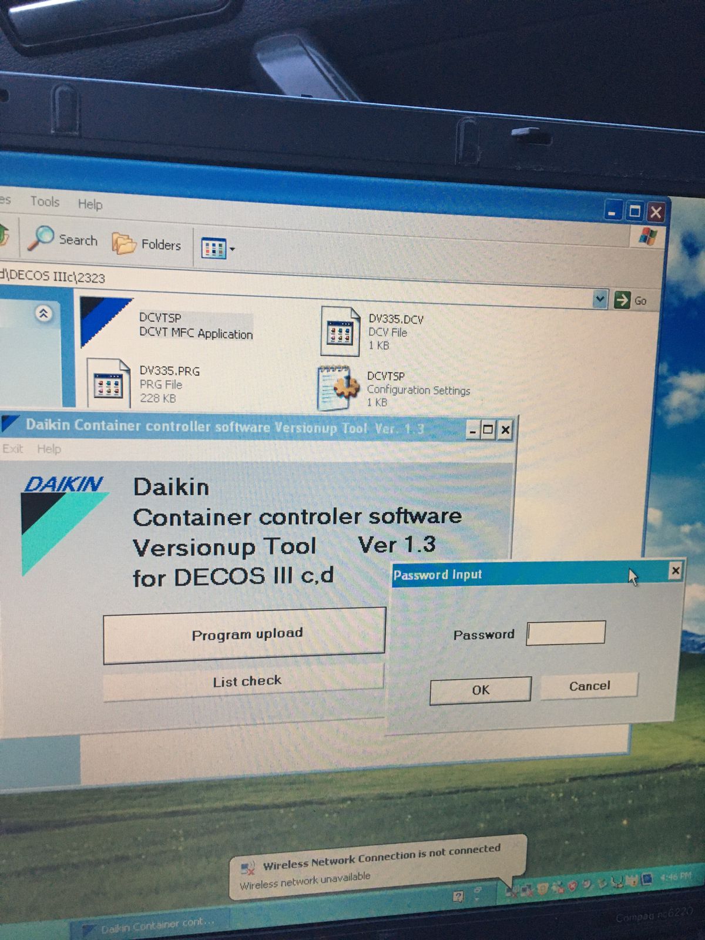Click the Program upload button
Image resolution: width=705 pixels, height=940 pixels.
pos(244,635)
